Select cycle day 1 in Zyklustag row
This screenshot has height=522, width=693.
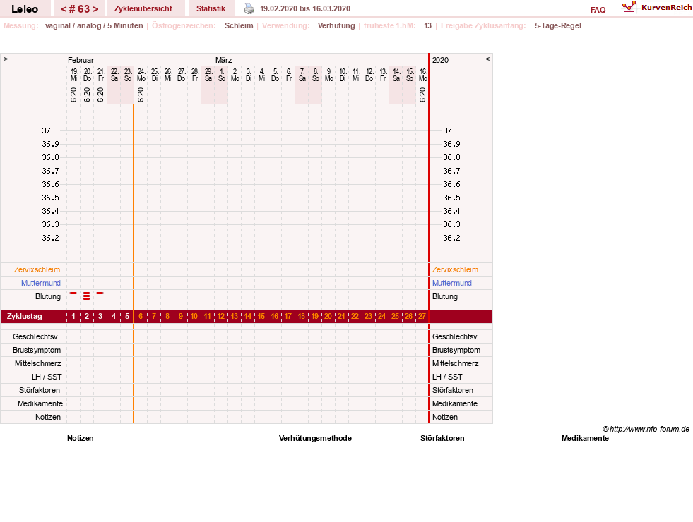coord(73,317)
